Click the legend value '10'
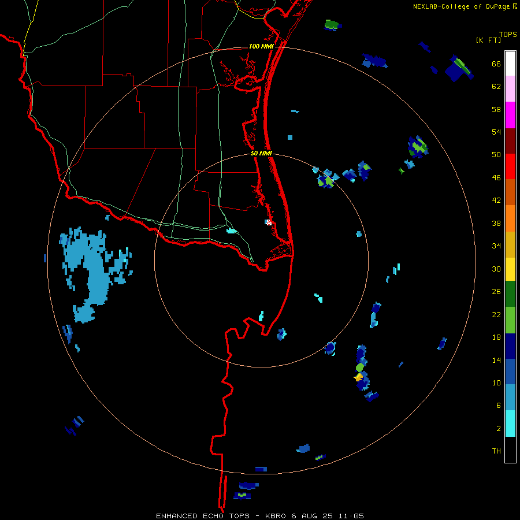 pyautogui.click(x=496, y=382)
